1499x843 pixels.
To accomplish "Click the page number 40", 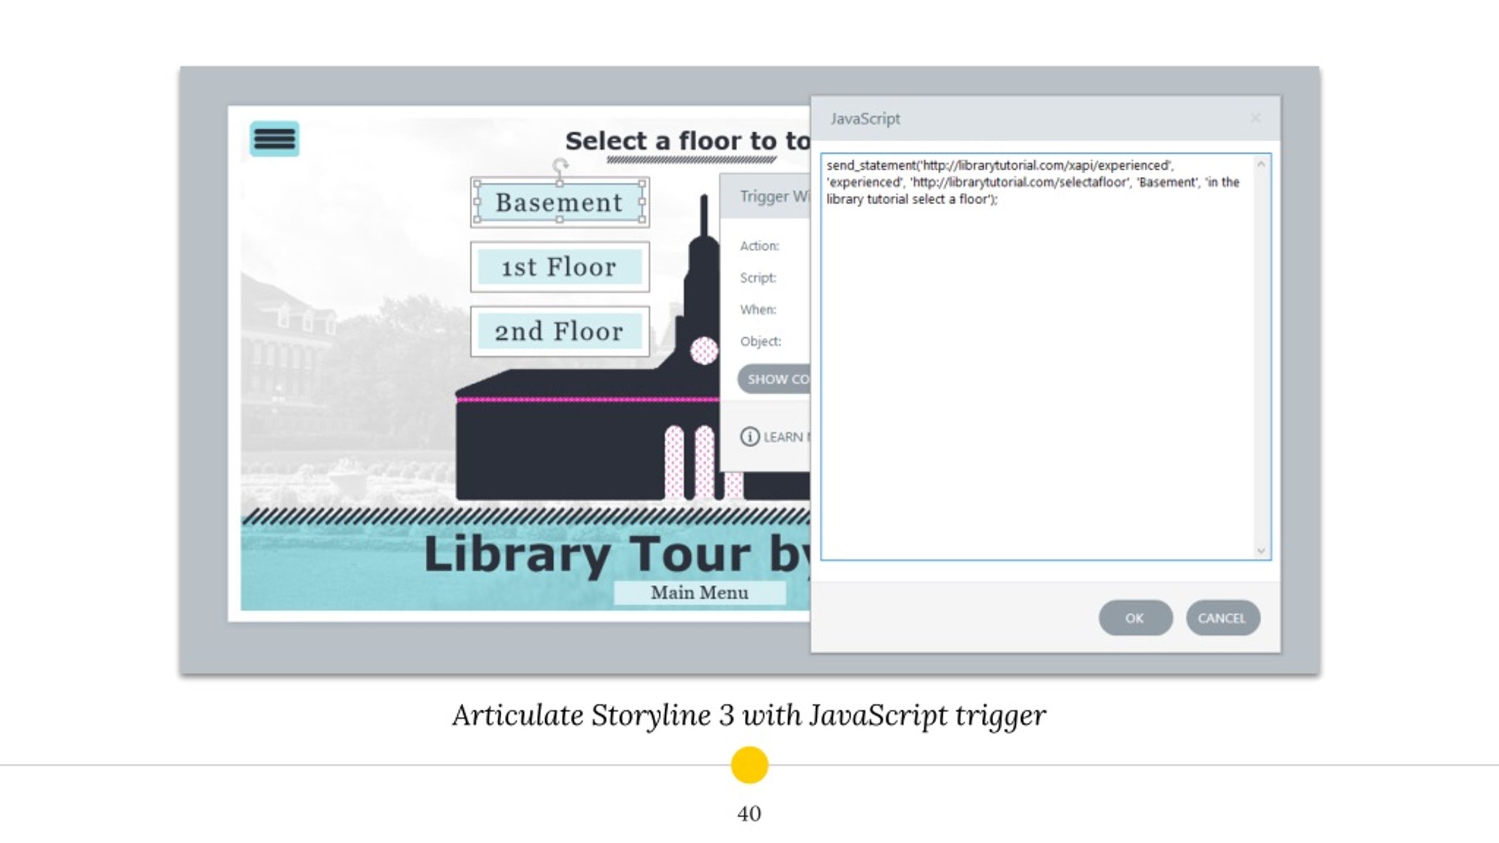I will click(x=749, y=813).
